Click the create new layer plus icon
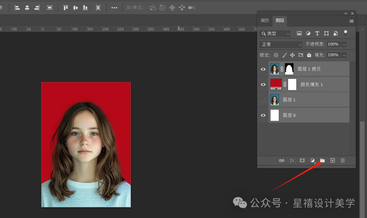 tap(333, 161)
